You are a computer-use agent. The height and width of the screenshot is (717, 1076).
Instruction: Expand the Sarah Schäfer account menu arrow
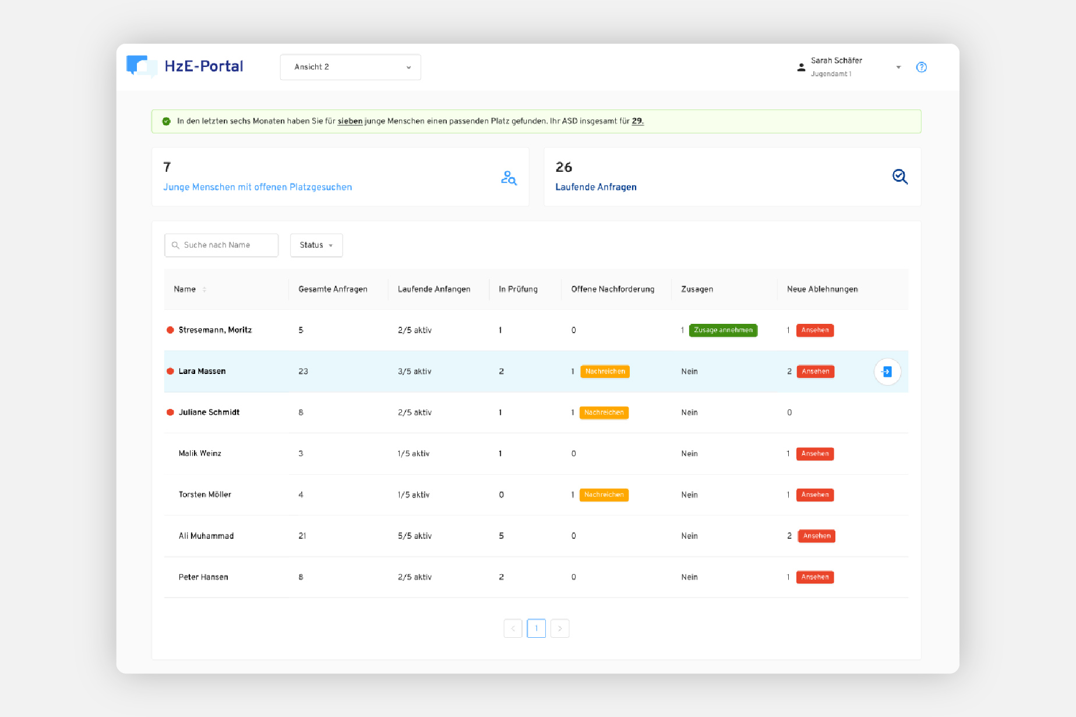coord(898,67)
